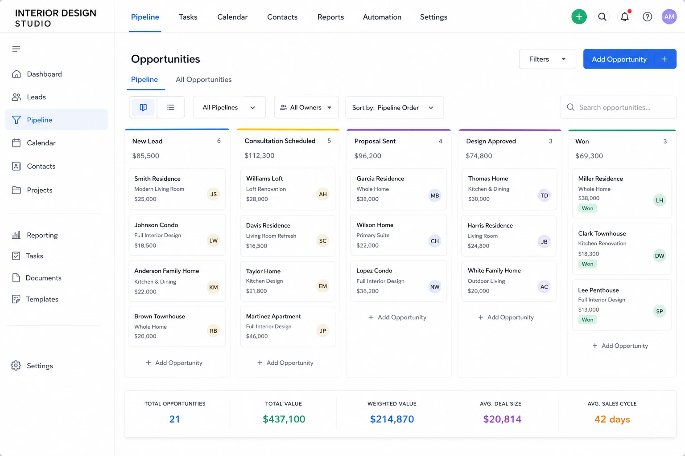The height and width of the screenshot is (456, 685).
Task: Click the plus icon in Add Opportunity button
Action: (664, 59)
